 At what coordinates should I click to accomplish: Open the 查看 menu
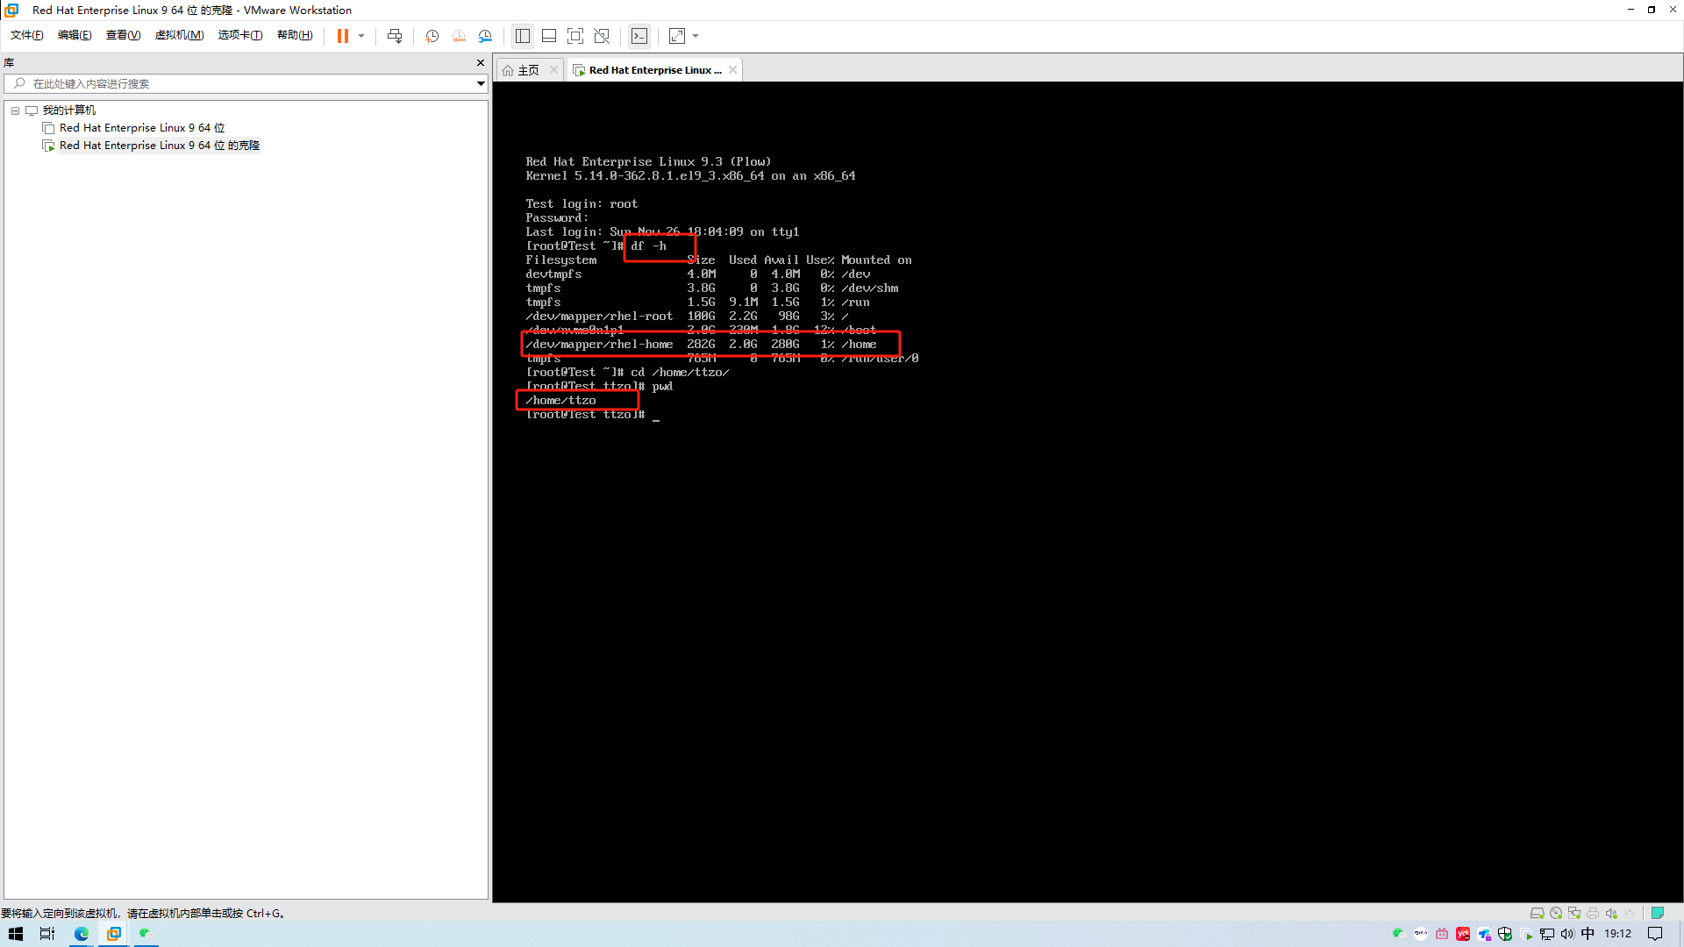(123, 35)
